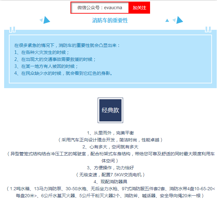Viewport: 217px width, 201px height.
Task: Click the line starting 1.2吨水箱、13马力消防泵
Action: point(111,189)
